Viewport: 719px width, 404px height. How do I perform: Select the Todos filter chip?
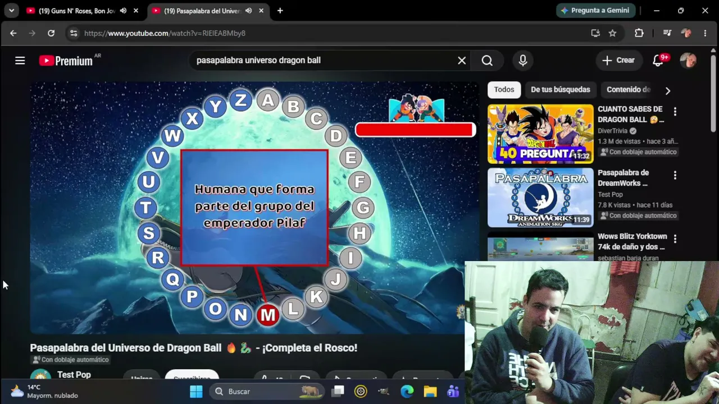[x=504, y=90]
